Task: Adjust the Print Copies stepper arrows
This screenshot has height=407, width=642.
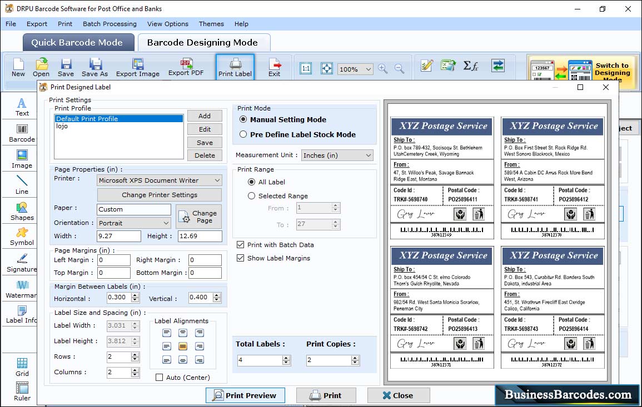Action: [x=355, y=360]
